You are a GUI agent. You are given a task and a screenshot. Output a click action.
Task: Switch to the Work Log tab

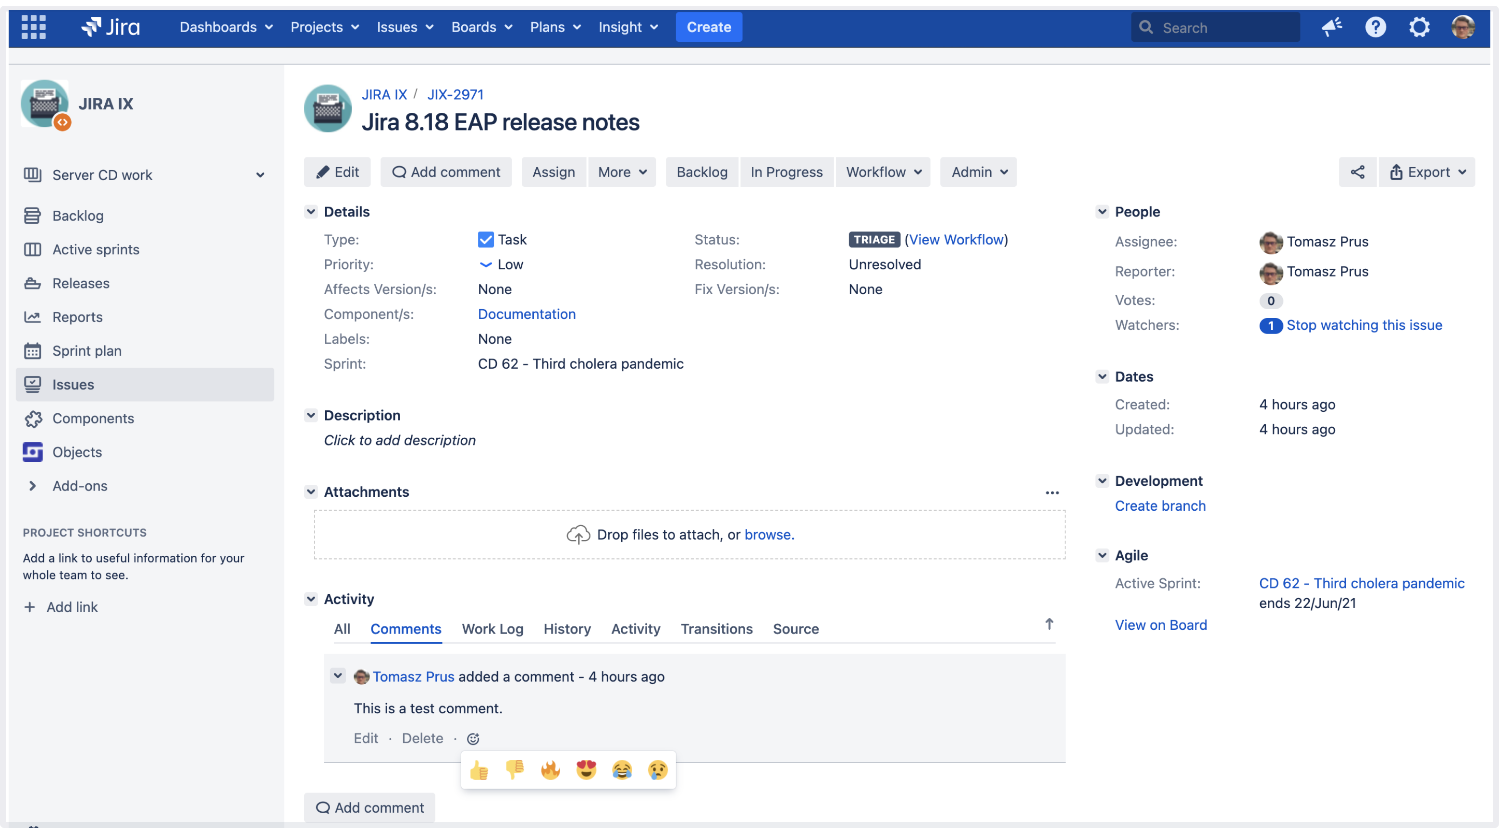pos(492,628)
